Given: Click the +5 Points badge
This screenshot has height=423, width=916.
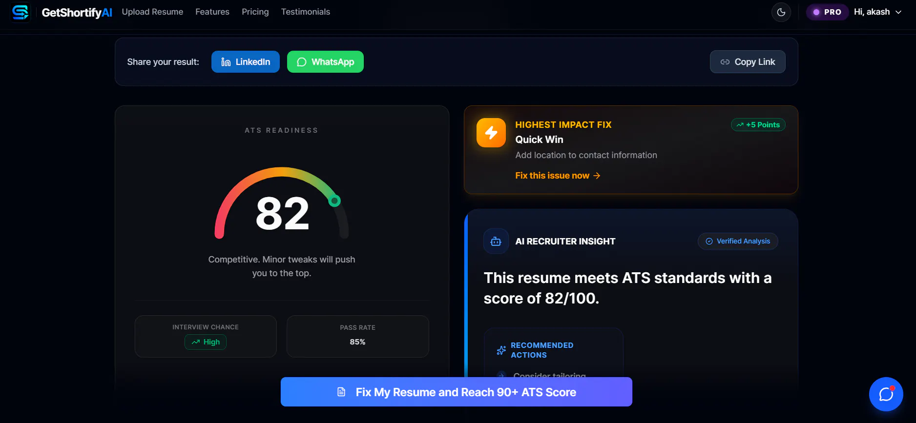Looking at the screenshot, I should (x=758, y=125).
